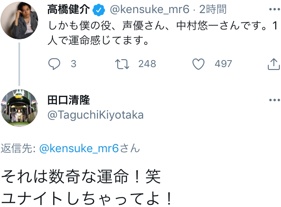Like the tweet with the heart icon

click(x=199, y=64)
